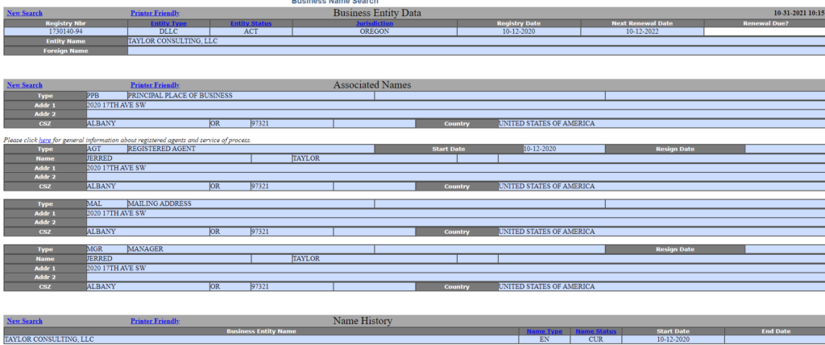825x345 pixels.
Task: Select the PPB type code
Action: click(93, 96)
